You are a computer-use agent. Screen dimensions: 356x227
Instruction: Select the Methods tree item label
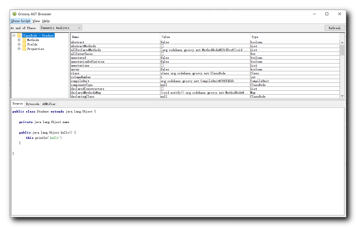[x=33, y=40]
